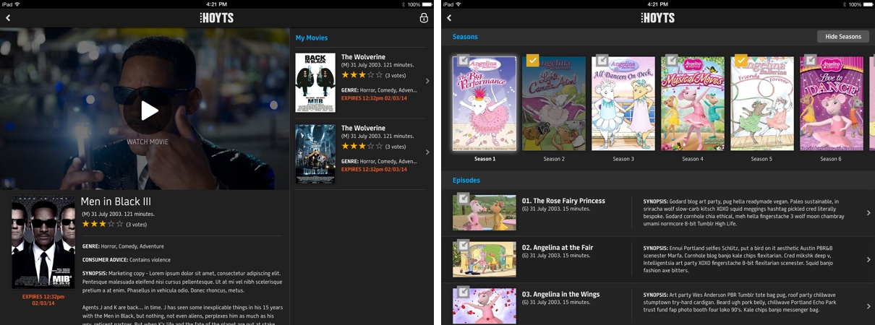Tap the HOYTS logo on the Seasons screen
Screen dimensions: 875x325
point(657,18)
